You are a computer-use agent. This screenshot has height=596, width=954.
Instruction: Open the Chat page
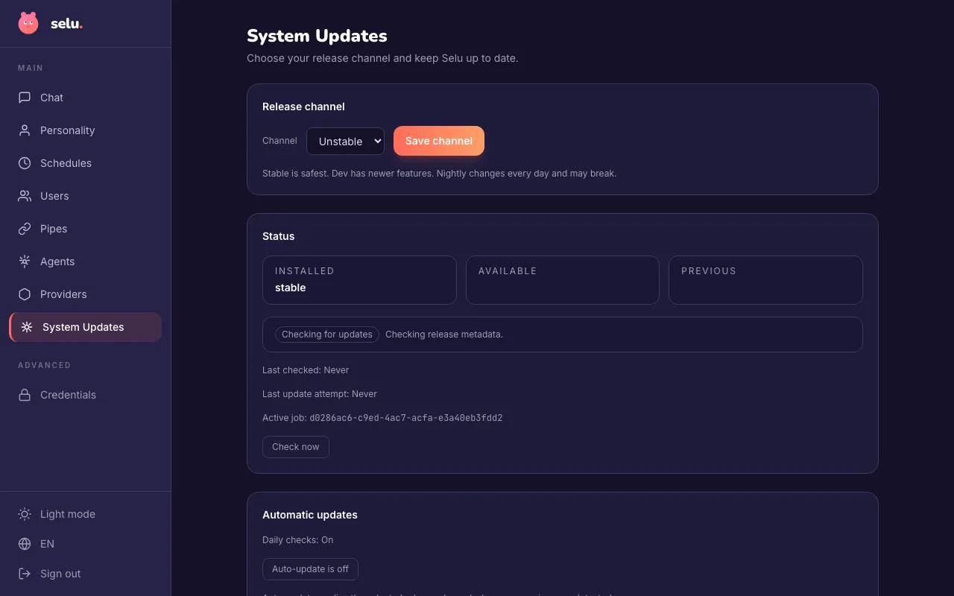(x=85, y=98)
